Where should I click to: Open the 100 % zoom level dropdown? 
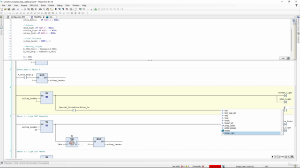(286, 157)
